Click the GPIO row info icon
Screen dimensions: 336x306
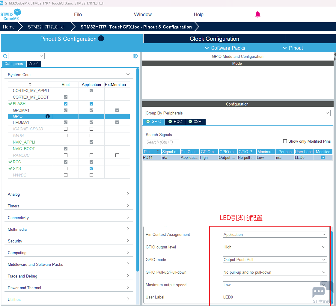click(48, 116)
